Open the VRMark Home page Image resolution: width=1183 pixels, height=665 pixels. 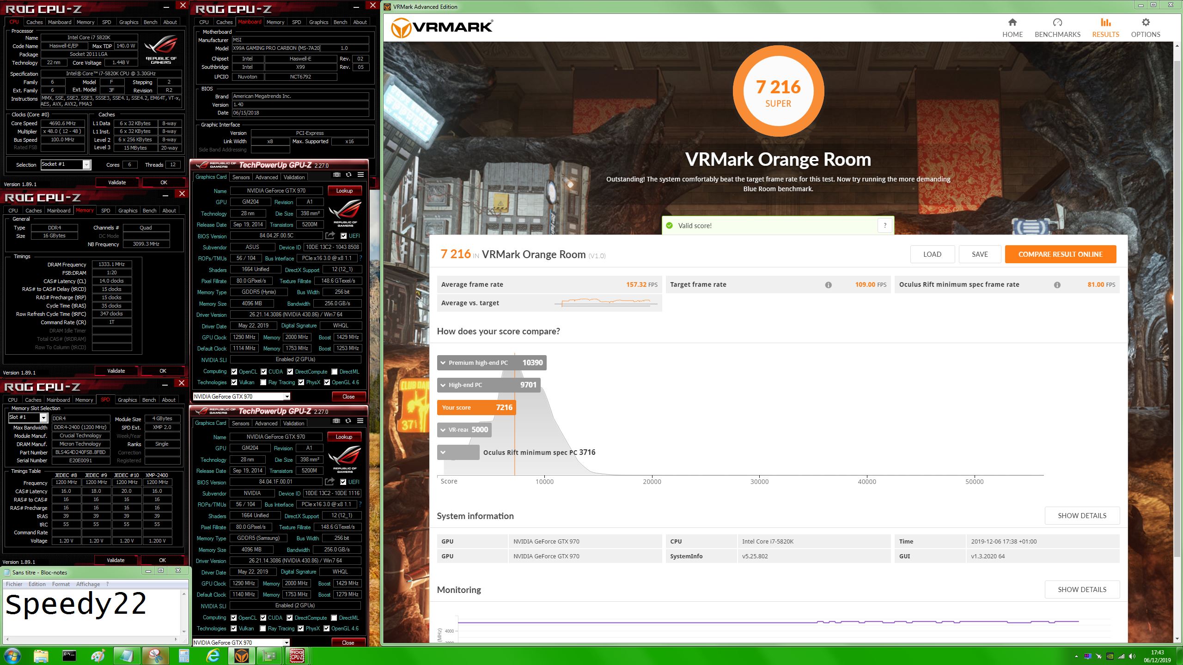coord(1012,28)
